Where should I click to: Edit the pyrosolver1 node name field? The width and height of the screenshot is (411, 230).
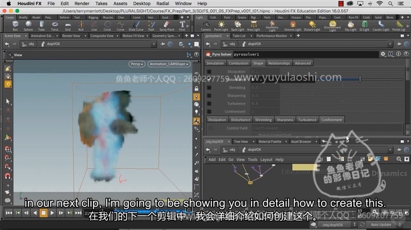pyautogui.click(x=305, y=55)
